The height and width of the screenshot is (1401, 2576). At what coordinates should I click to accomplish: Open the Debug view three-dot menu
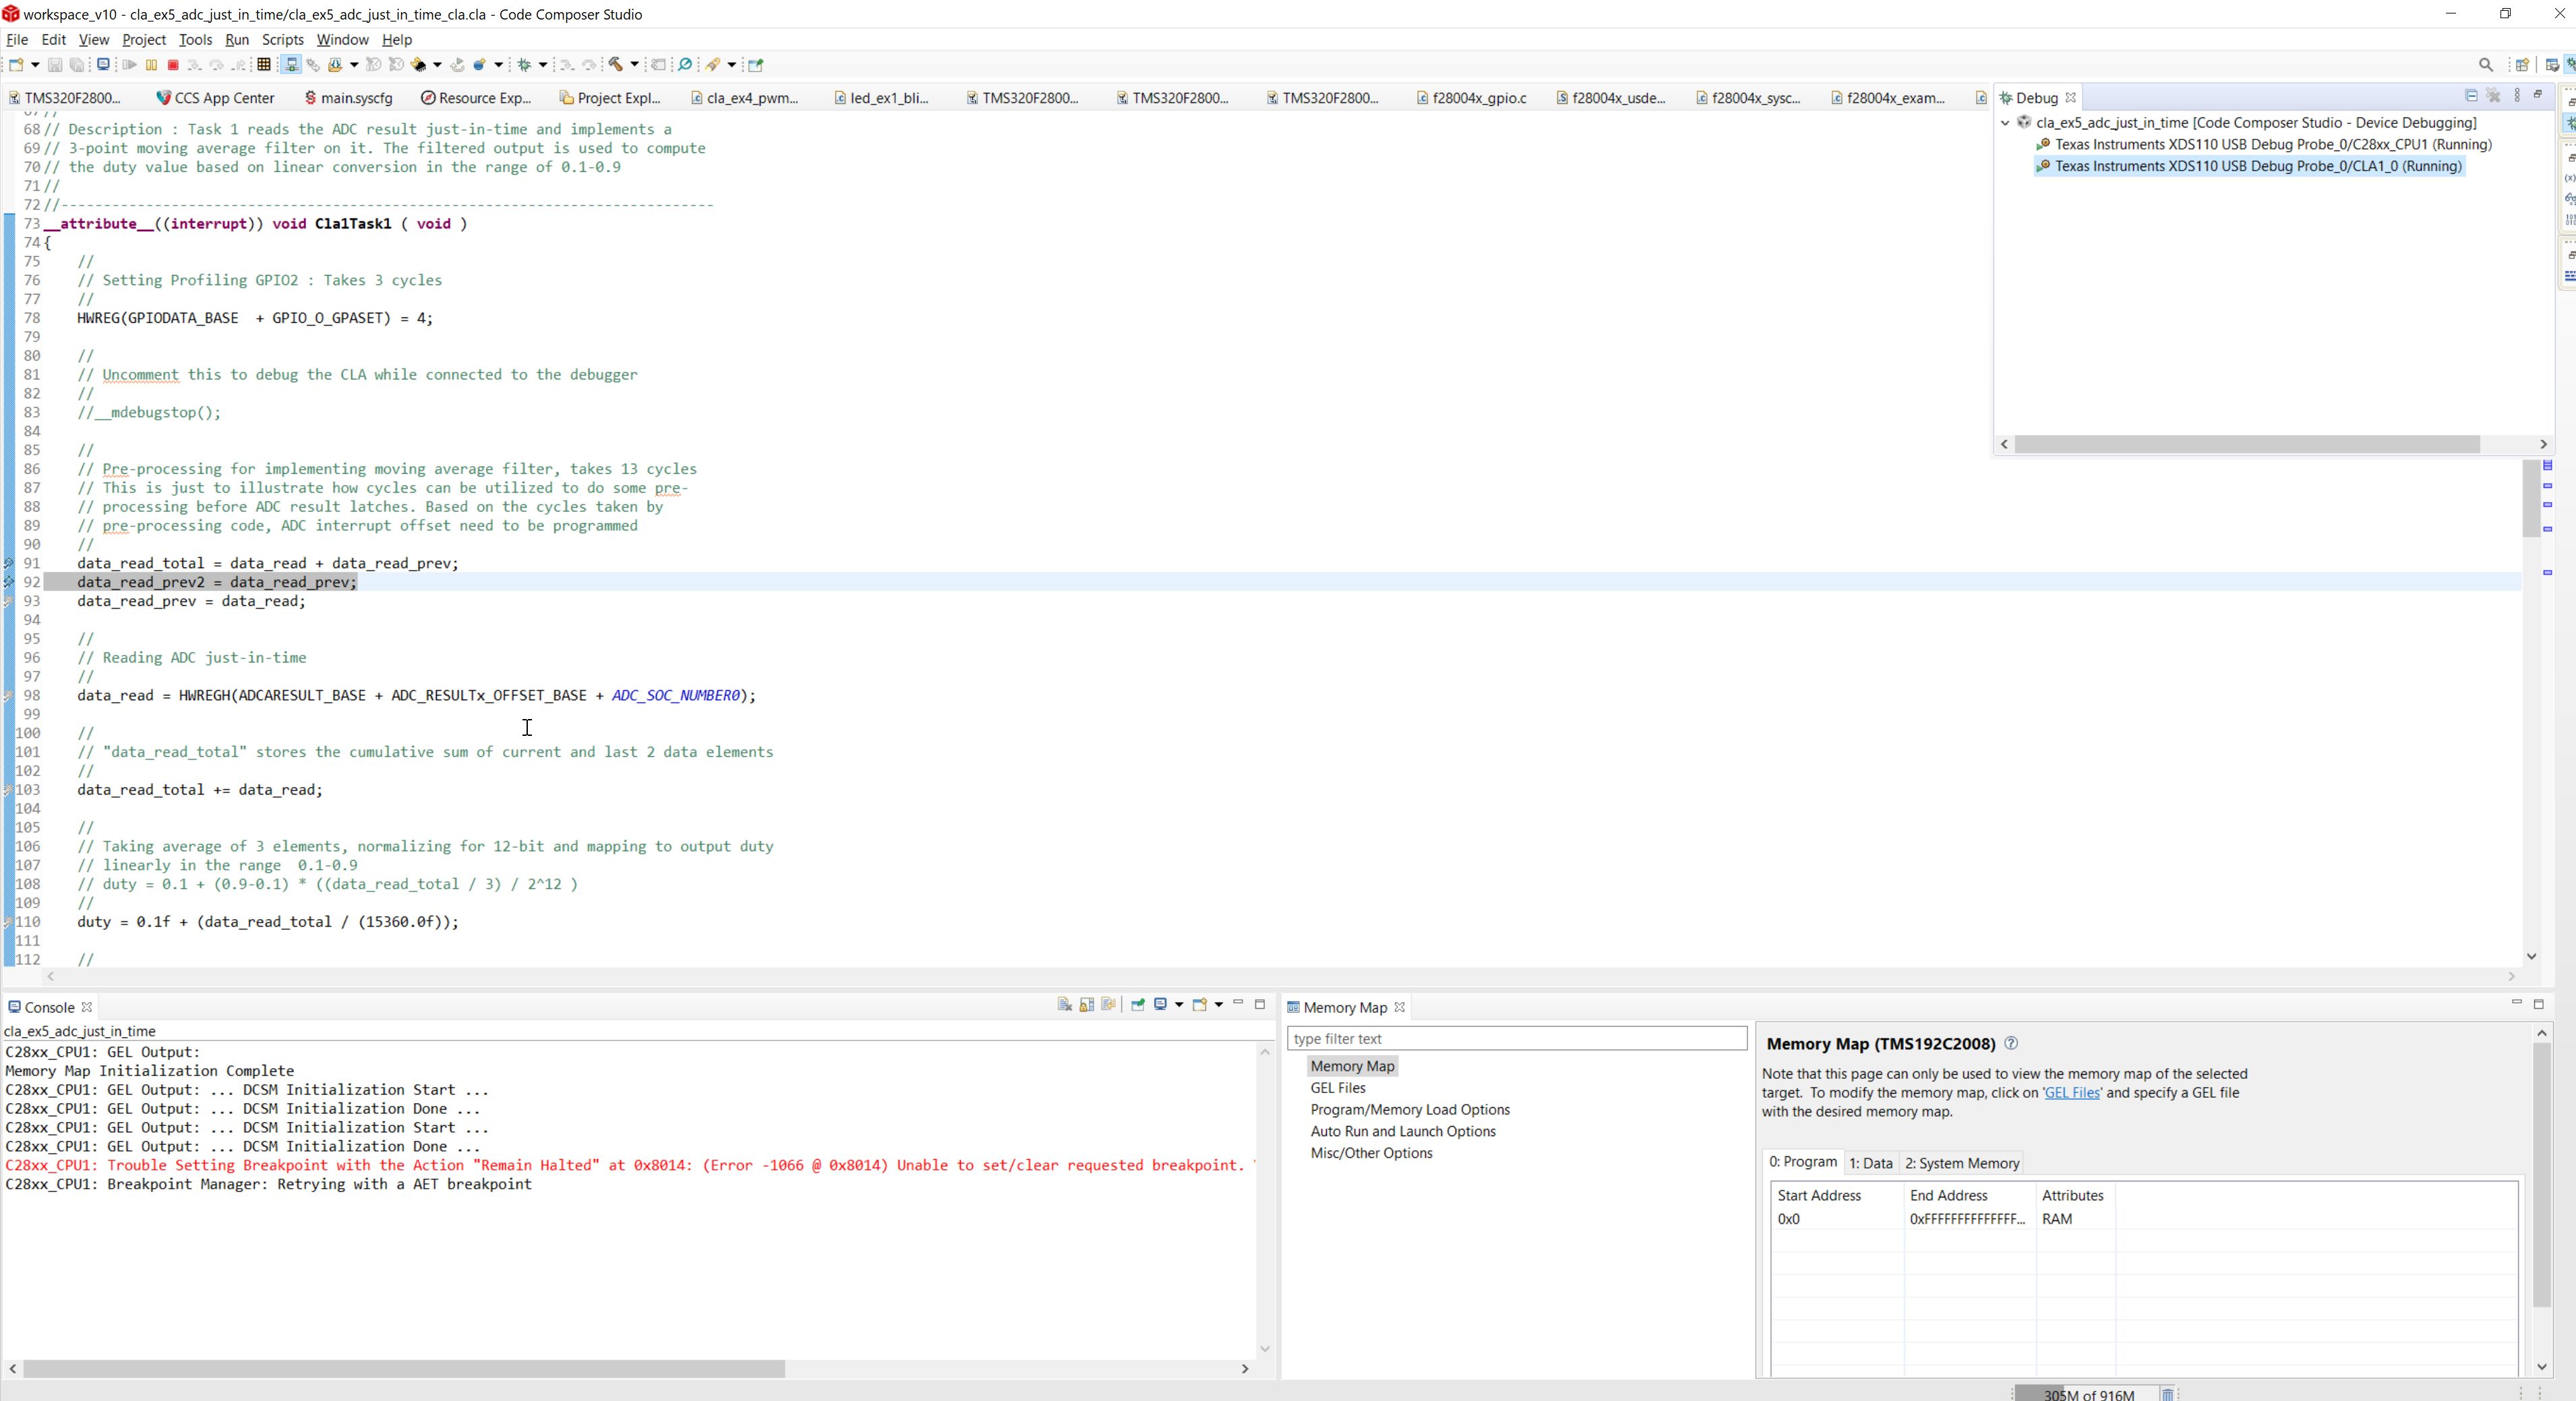2517,96
